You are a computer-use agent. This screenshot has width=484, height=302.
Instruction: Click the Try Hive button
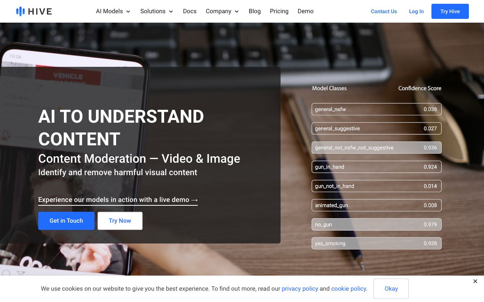coord(450,11)
